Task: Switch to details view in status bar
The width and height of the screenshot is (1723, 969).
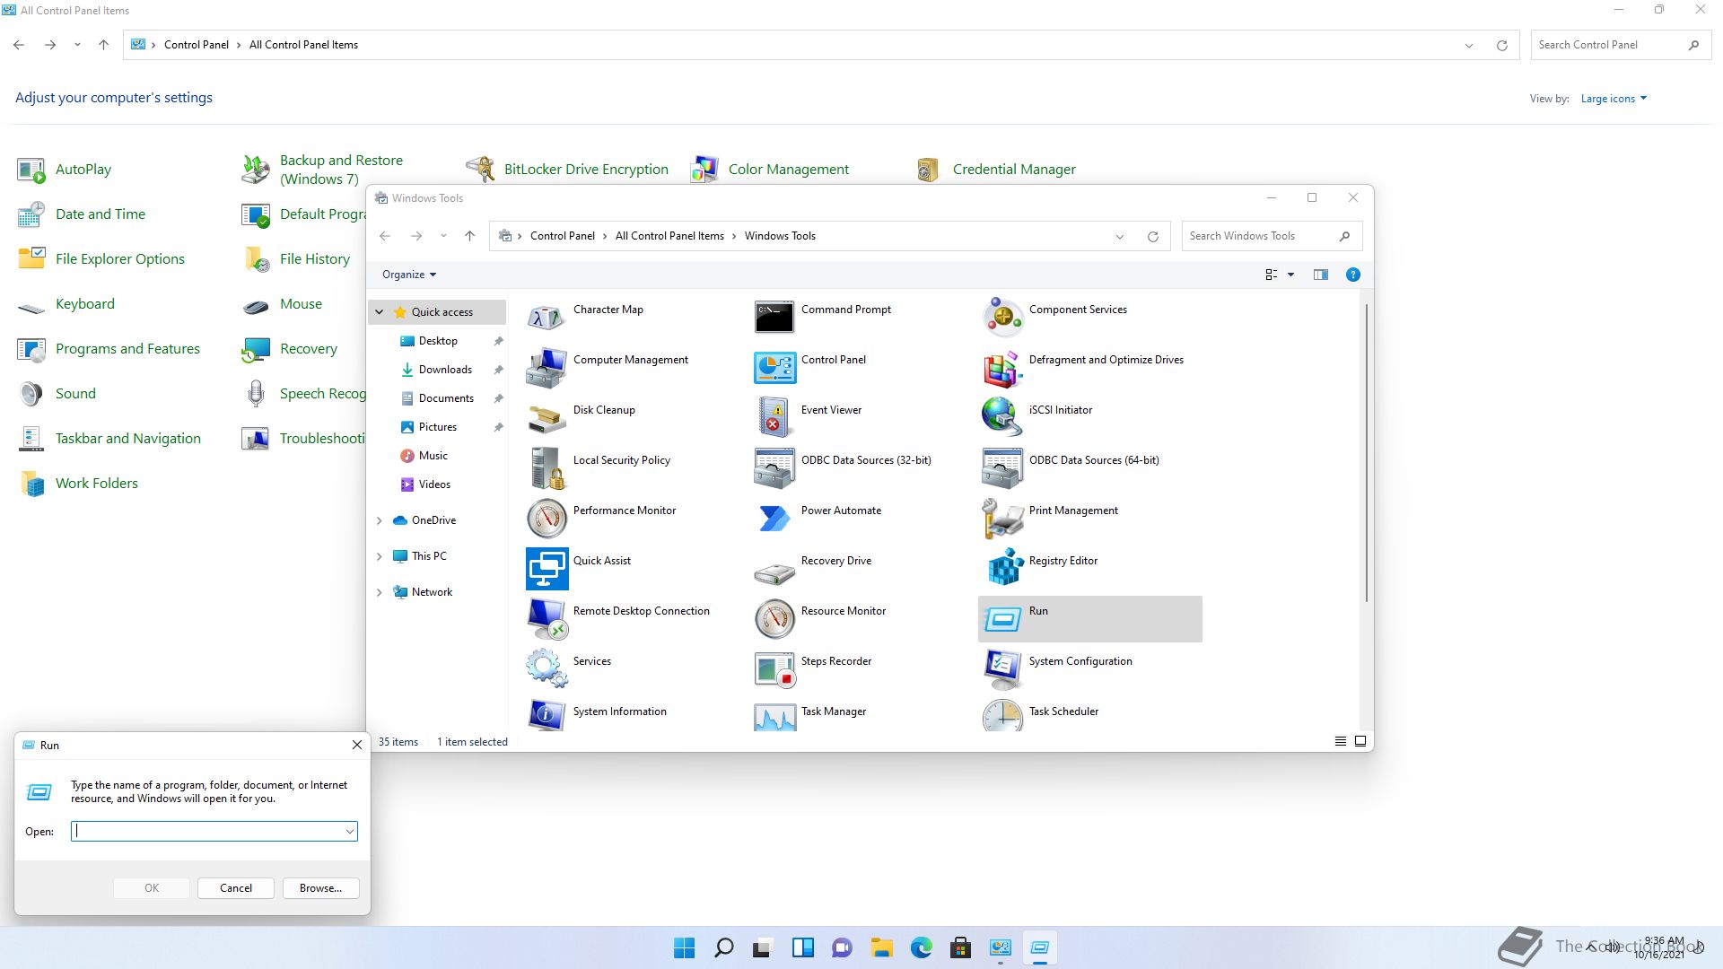Action: [x=1340, y=741]
